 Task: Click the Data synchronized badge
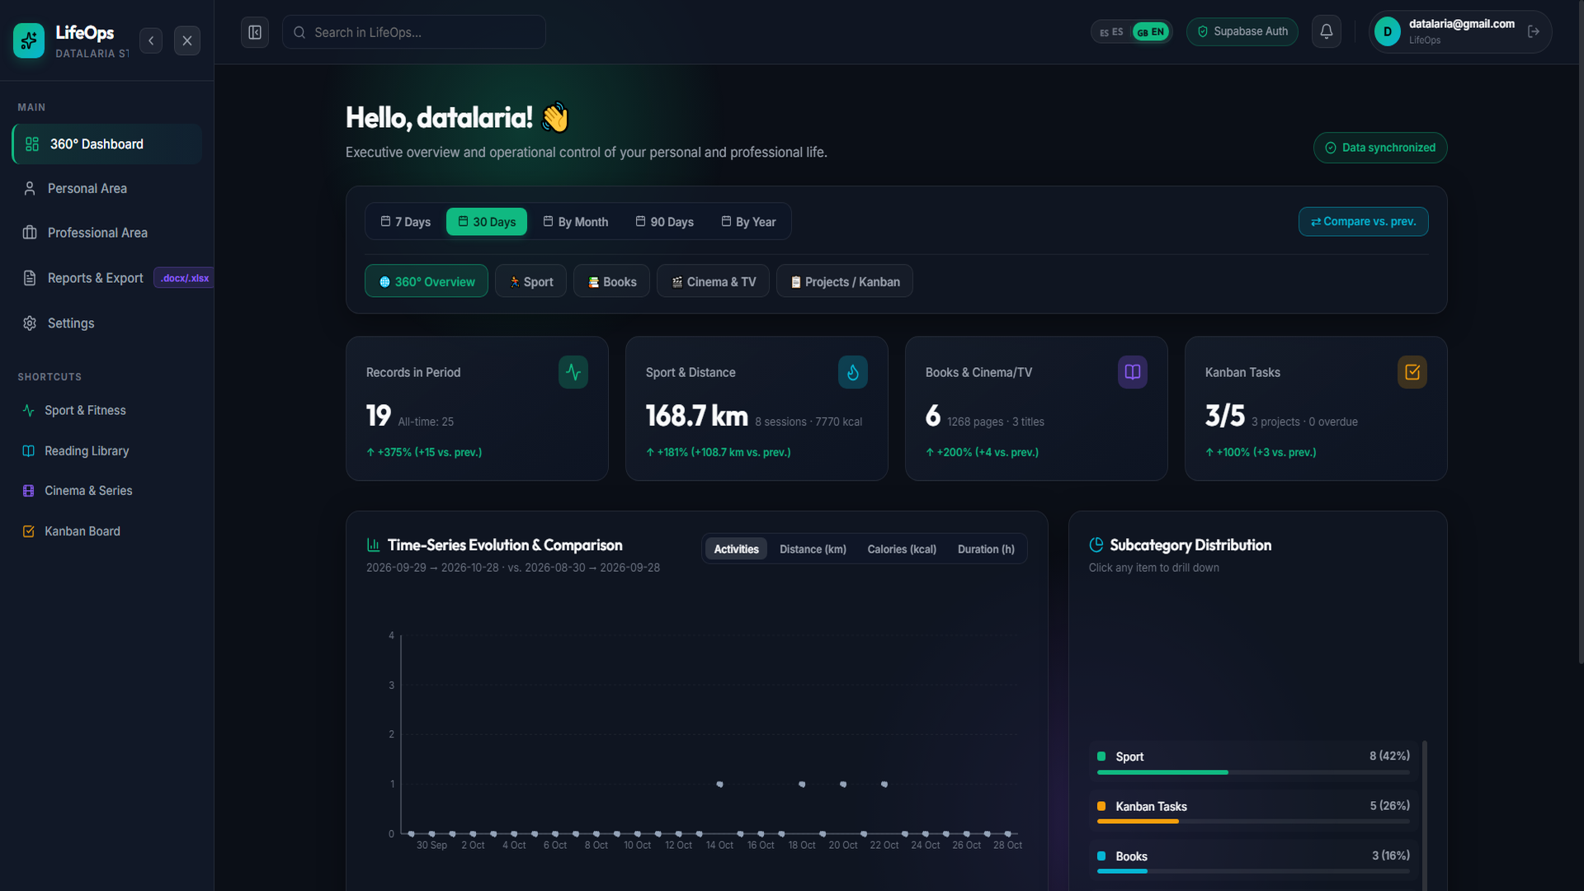click(x=1379, y=148)
